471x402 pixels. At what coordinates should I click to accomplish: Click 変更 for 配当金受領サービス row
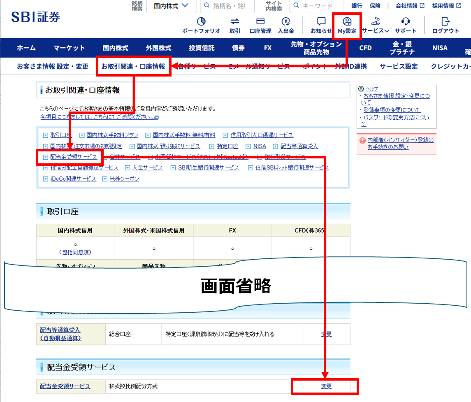(326, 386)
